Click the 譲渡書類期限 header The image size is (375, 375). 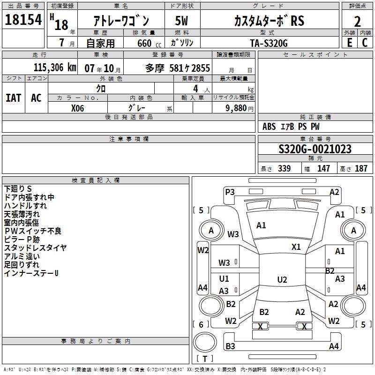pos(233,55)
